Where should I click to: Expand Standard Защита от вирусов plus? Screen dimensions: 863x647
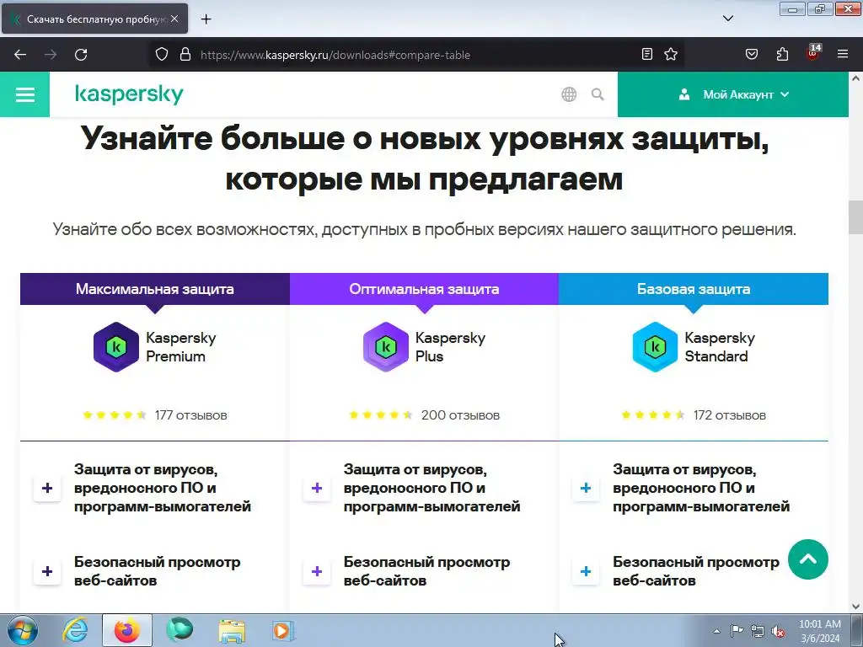pyautogui.click(x=586, y=488)
